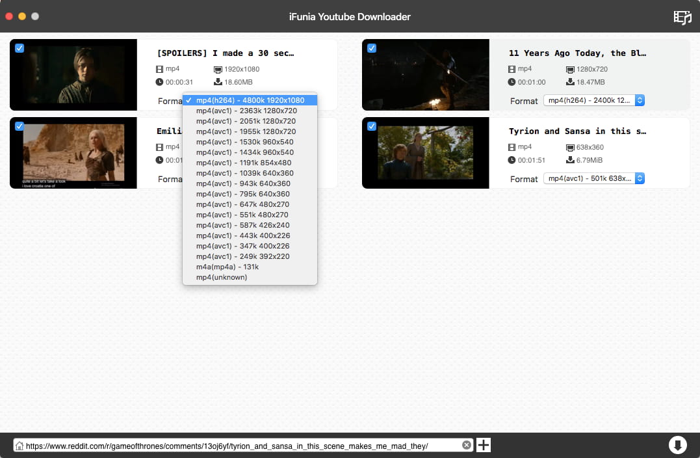Open the converter filmstrip icon in title bar

click(682, 17)
